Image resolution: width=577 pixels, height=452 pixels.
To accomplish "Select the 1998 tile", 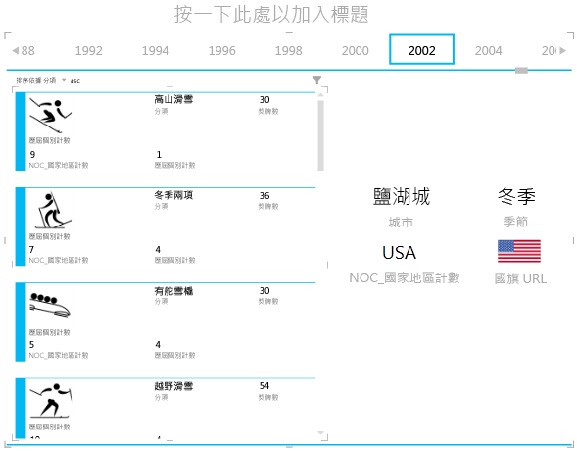I will [x=288, y=50].
